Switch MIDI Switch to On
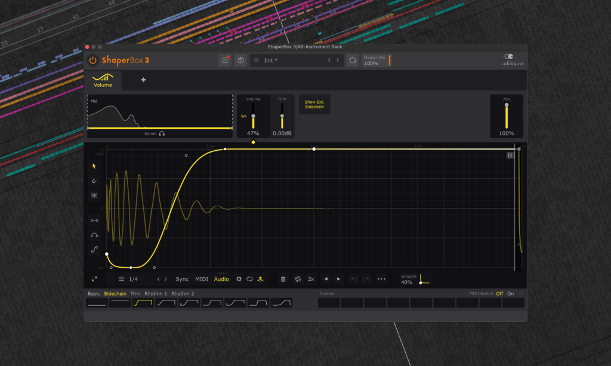The height and width of the screenshot is (366, 611). tap(510, 293)
